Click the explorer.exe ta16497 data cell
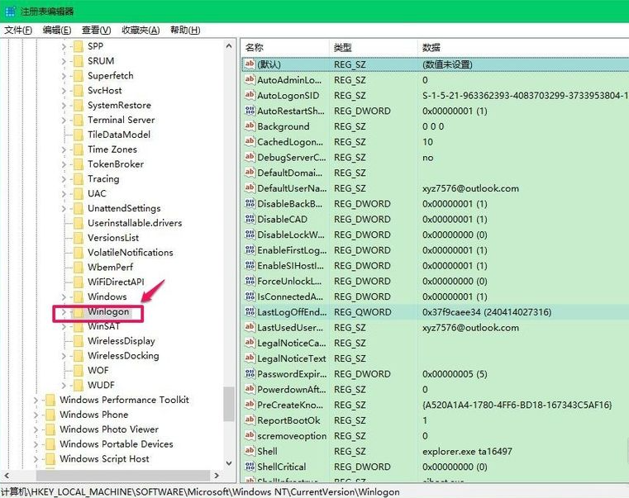This screenshot has width=629, height=498. [467, 452]
